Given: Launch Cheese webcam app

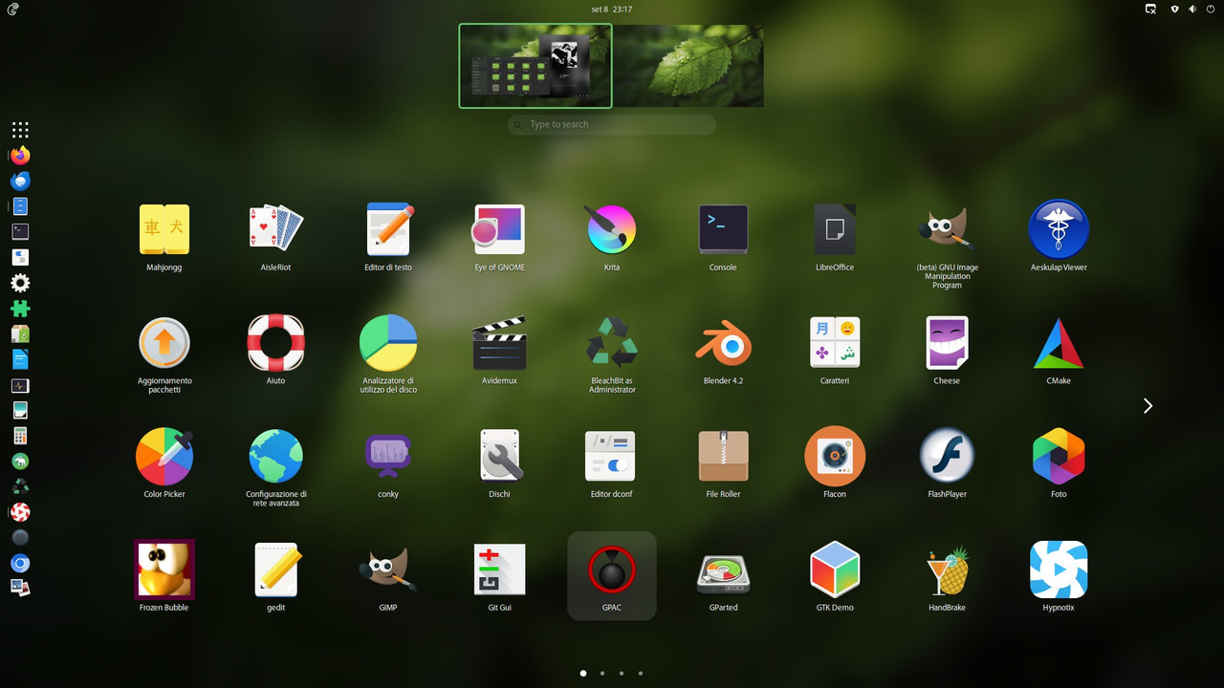Looking at the screenshot, I should pos(947,343).
